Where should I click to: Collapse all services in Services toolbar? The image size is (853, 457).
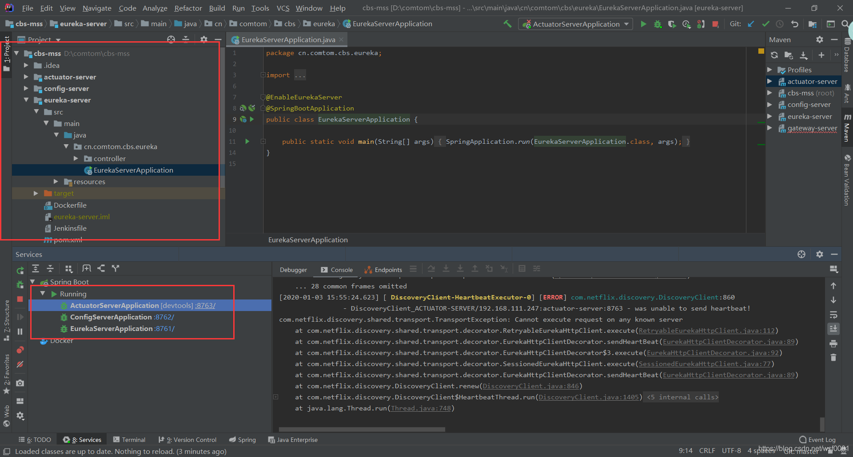50,268
